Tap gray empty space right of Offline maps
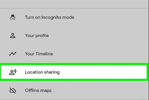This screenshot has height=100, width=149. 100,90
